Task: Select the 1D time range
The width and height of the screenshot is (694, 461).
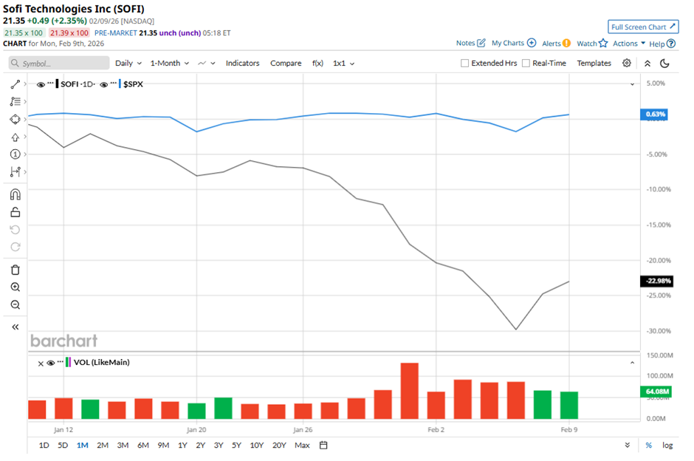Action: 44,445
